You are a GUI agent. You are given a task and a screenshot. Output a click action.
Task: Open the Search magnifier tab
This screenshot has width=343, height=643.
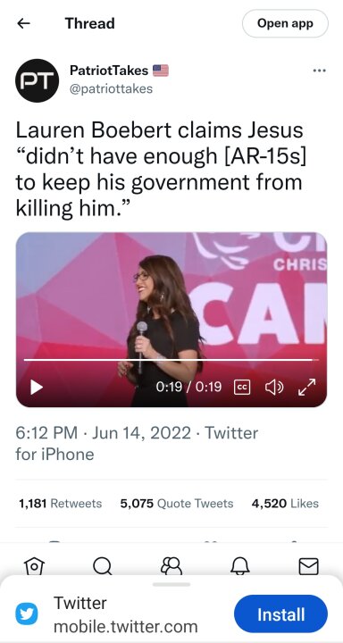point(102,566)
